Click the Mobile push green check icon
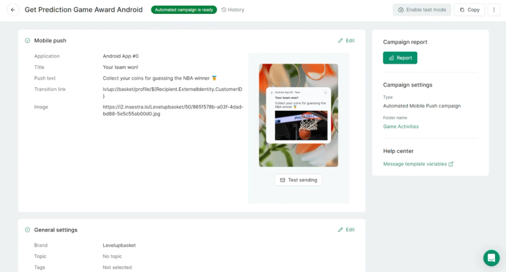The height and width of the screenshot is (272, 506). [x=27, y=41]
